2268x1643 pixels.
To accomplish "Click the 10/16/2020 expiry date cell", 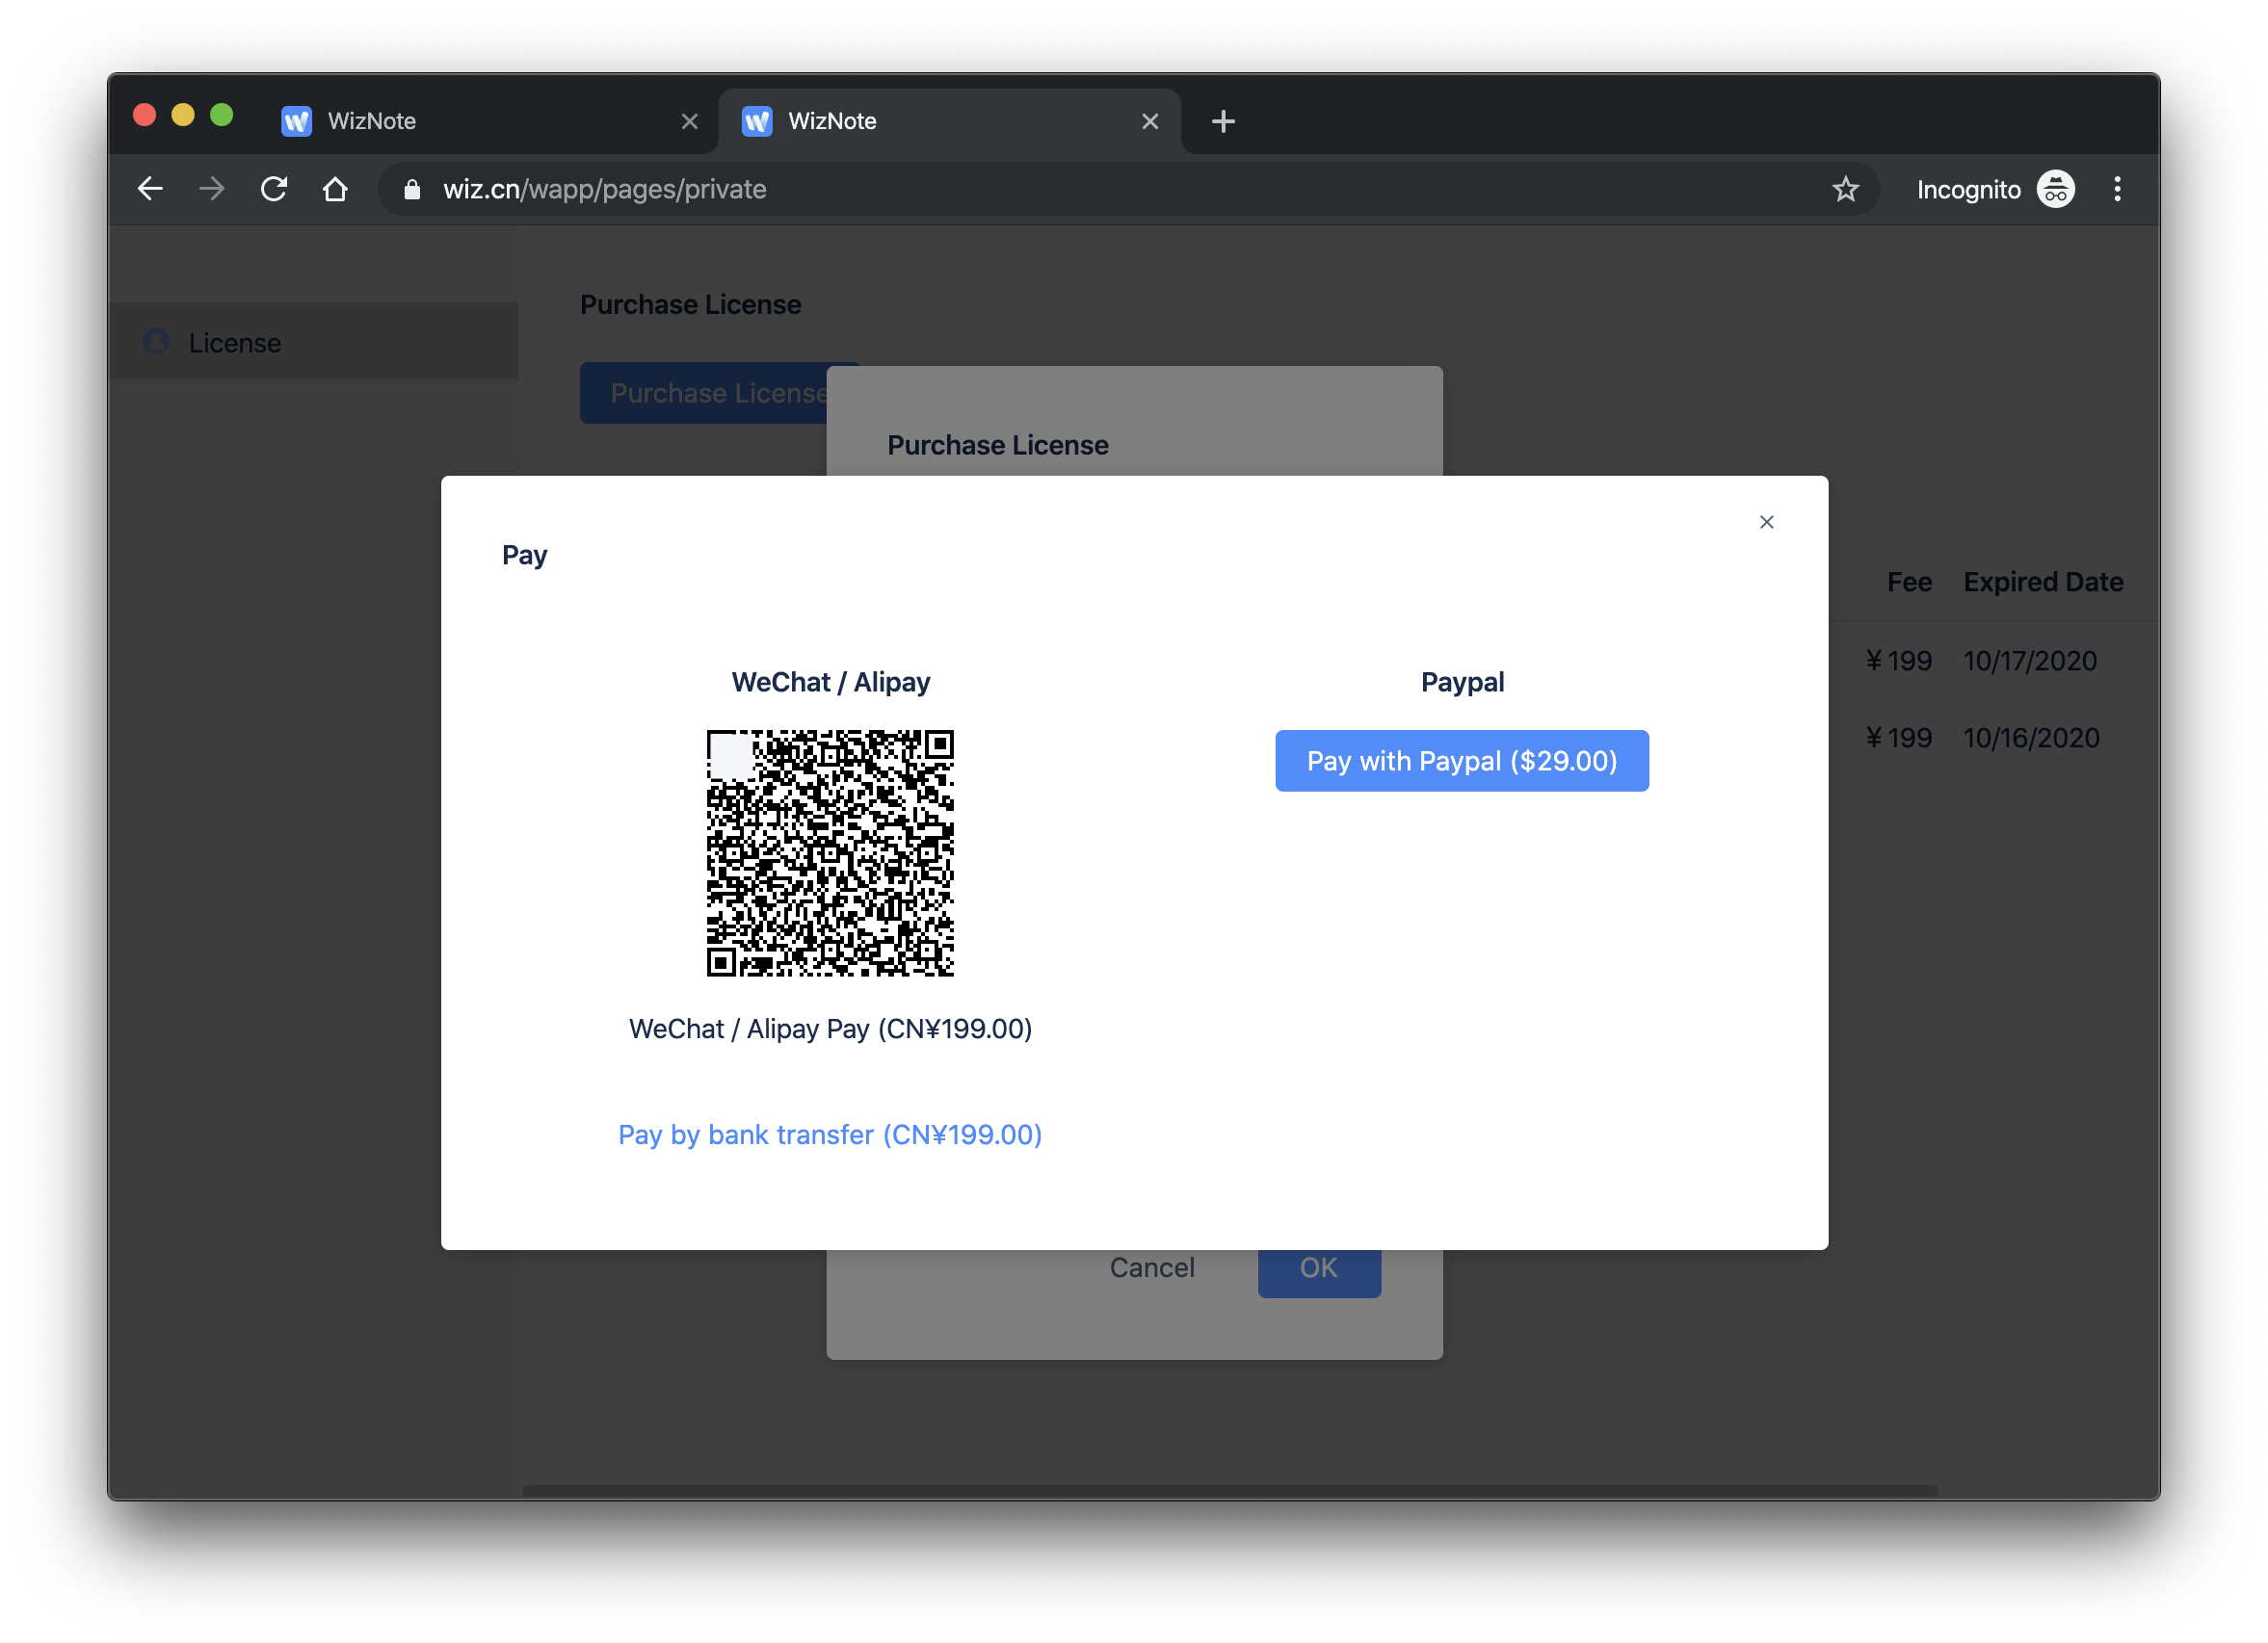I will click(x=2030, y=738).
